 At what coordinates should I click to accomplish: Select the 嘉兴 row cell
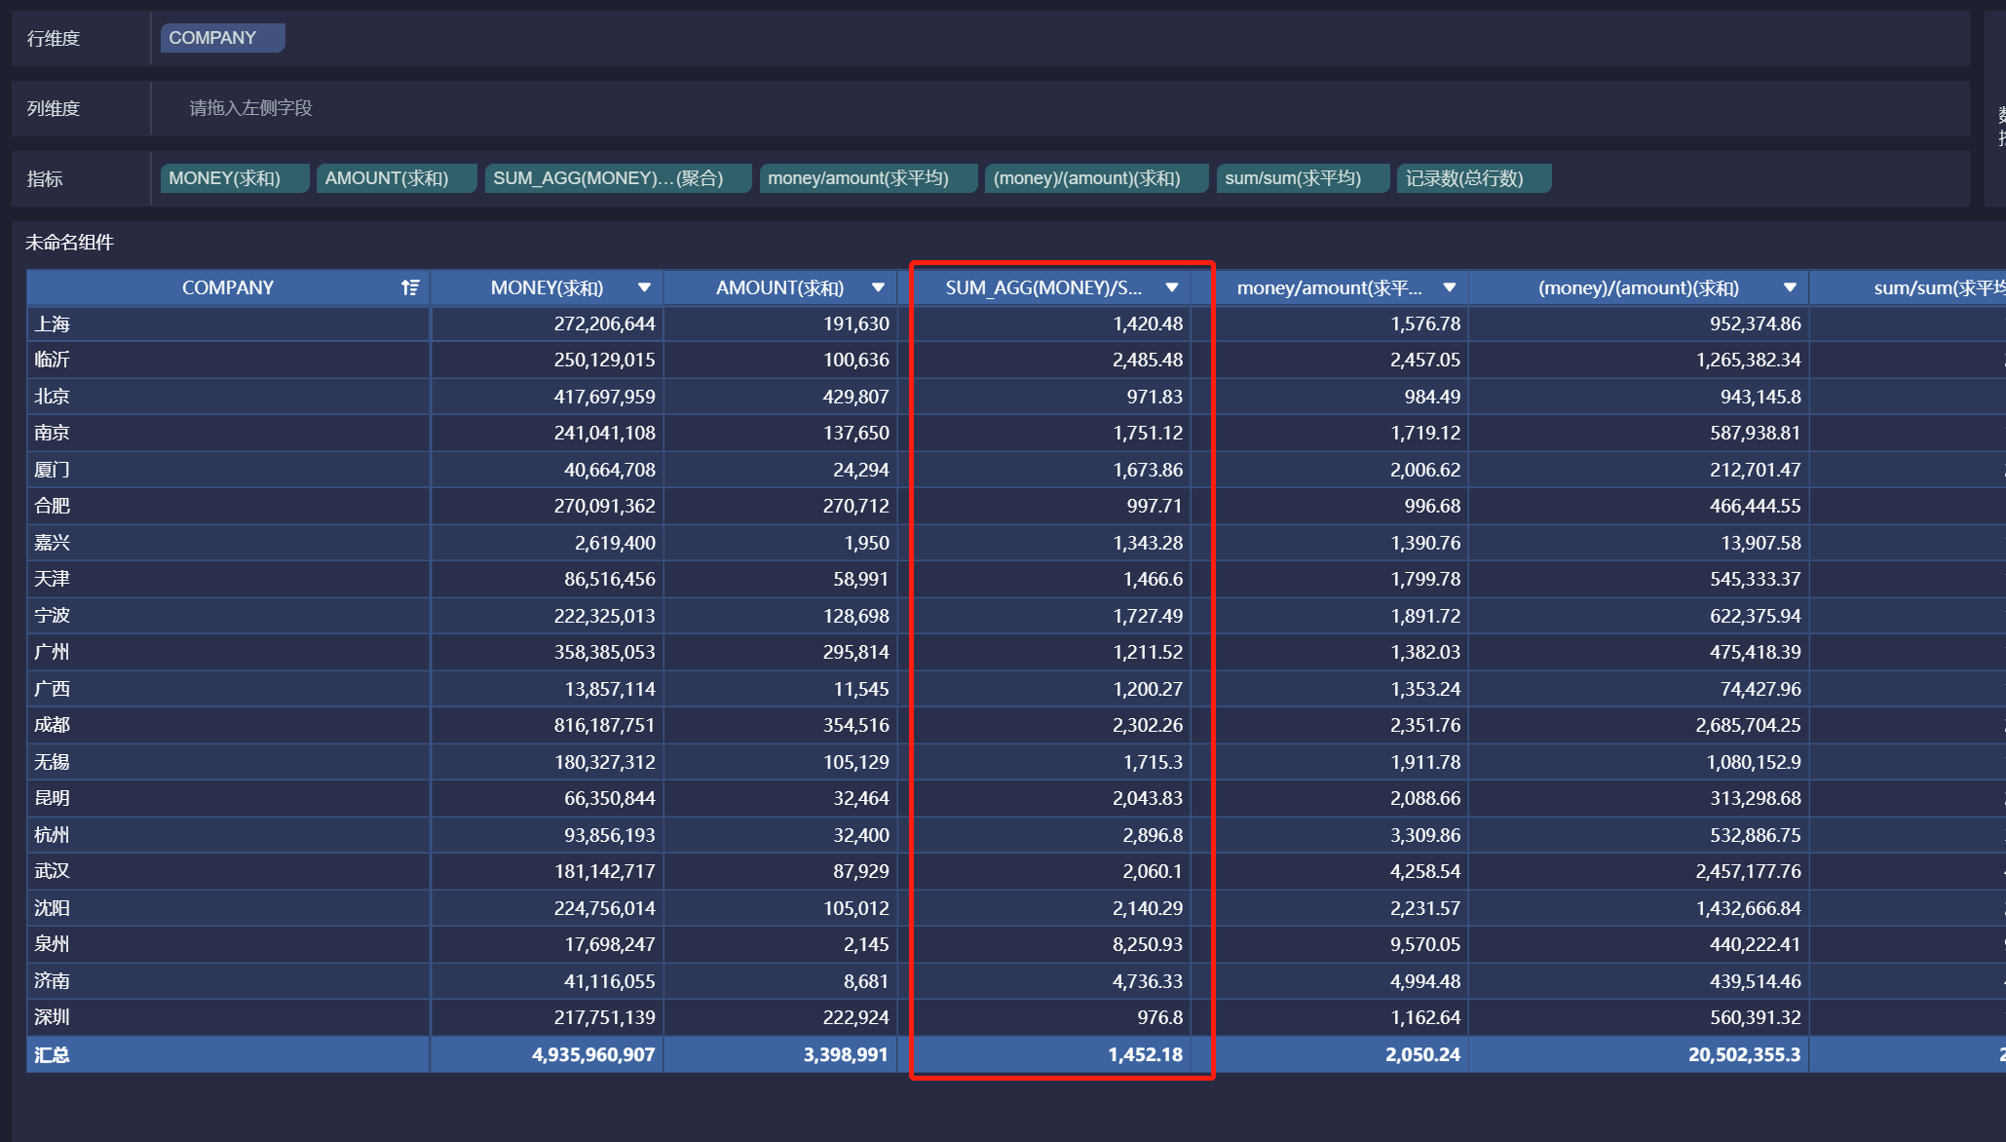click(x=228, y=543)
